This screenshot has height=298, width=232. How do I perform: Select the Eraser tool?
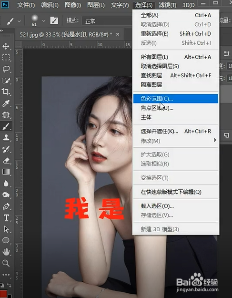6,161
